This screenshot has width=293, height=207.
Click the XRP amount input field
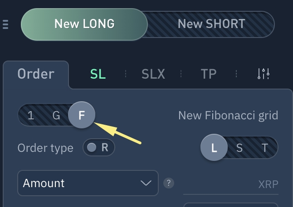point(231,184)
